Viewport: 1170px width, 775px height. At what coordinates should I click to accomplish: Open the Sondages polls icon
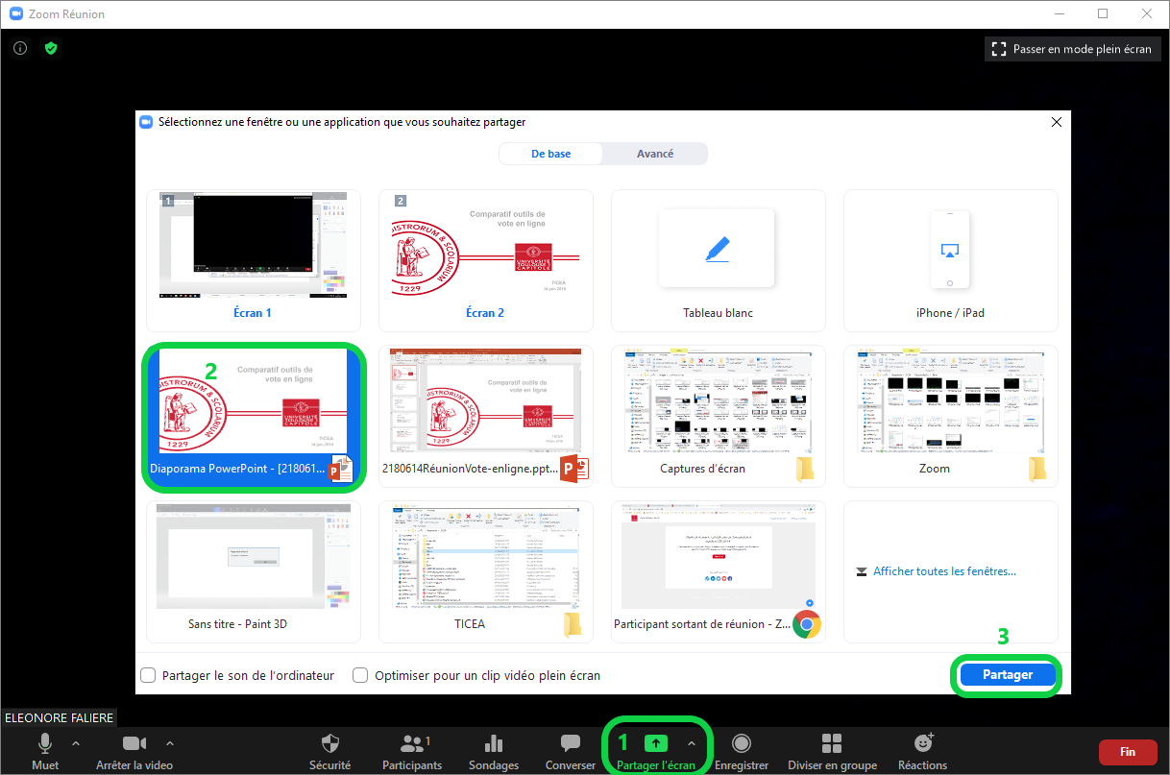point(494,743)
